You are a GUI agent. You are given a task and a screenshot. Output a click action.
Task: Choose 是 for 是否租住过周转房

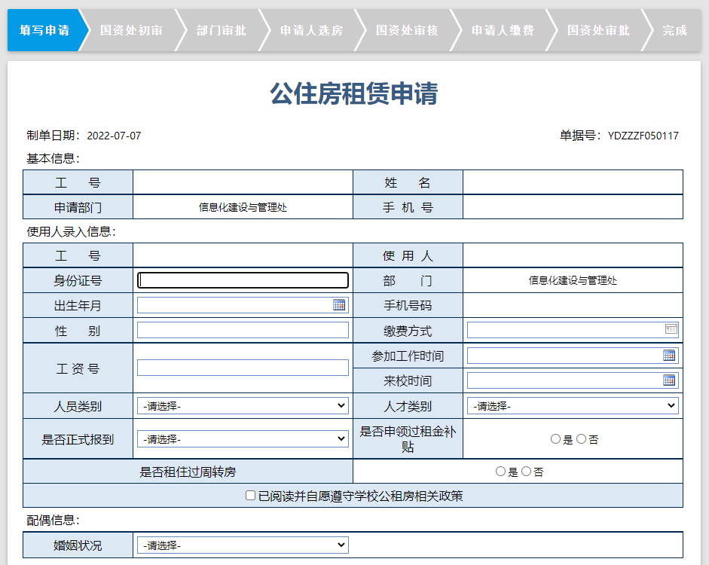501,472
